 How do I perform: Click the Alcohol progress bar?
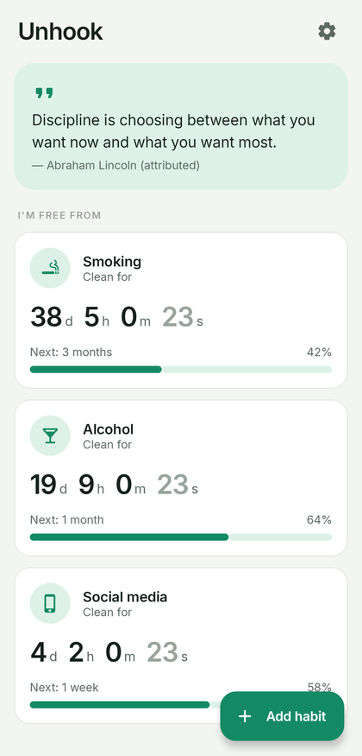[x=181, y=537]
